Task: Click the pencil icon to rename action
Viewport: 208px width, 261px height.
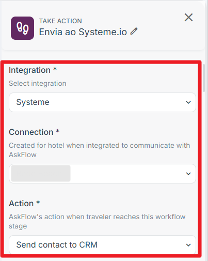Action: coord(134,32)
